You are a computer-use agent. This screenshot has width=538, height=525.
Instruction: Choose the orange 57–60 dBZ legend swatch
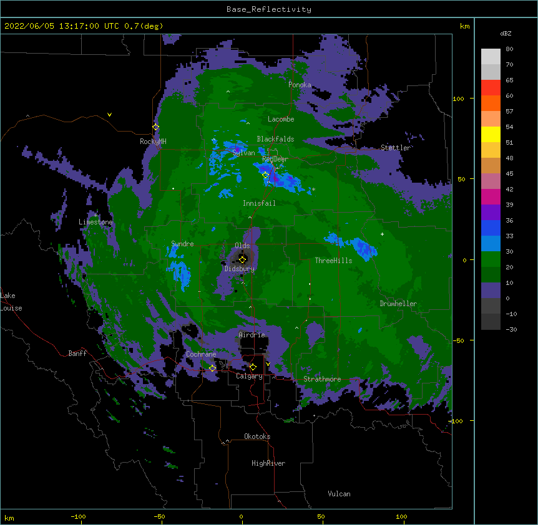(491, 103)
